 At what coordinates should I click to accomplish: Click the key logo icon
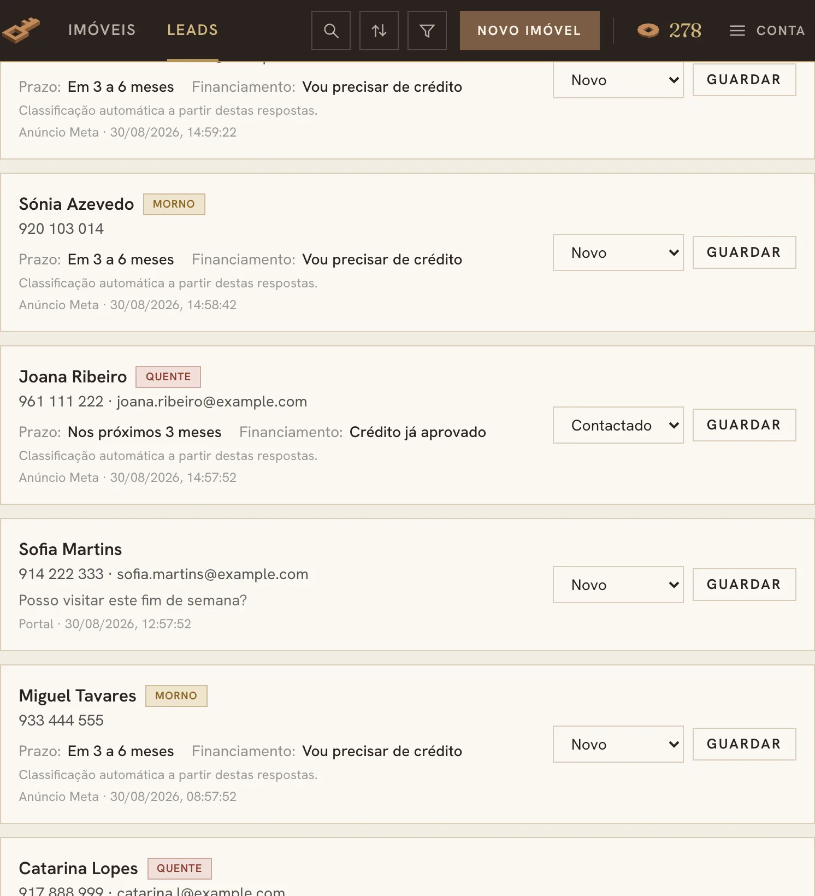(21, 30)
